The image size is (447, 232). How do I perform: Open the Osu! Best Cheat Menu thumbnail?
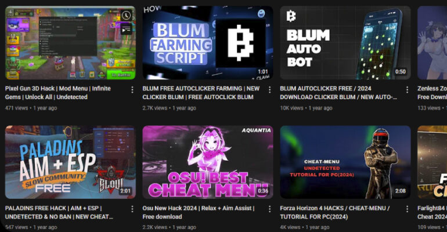tap(208, 162)
